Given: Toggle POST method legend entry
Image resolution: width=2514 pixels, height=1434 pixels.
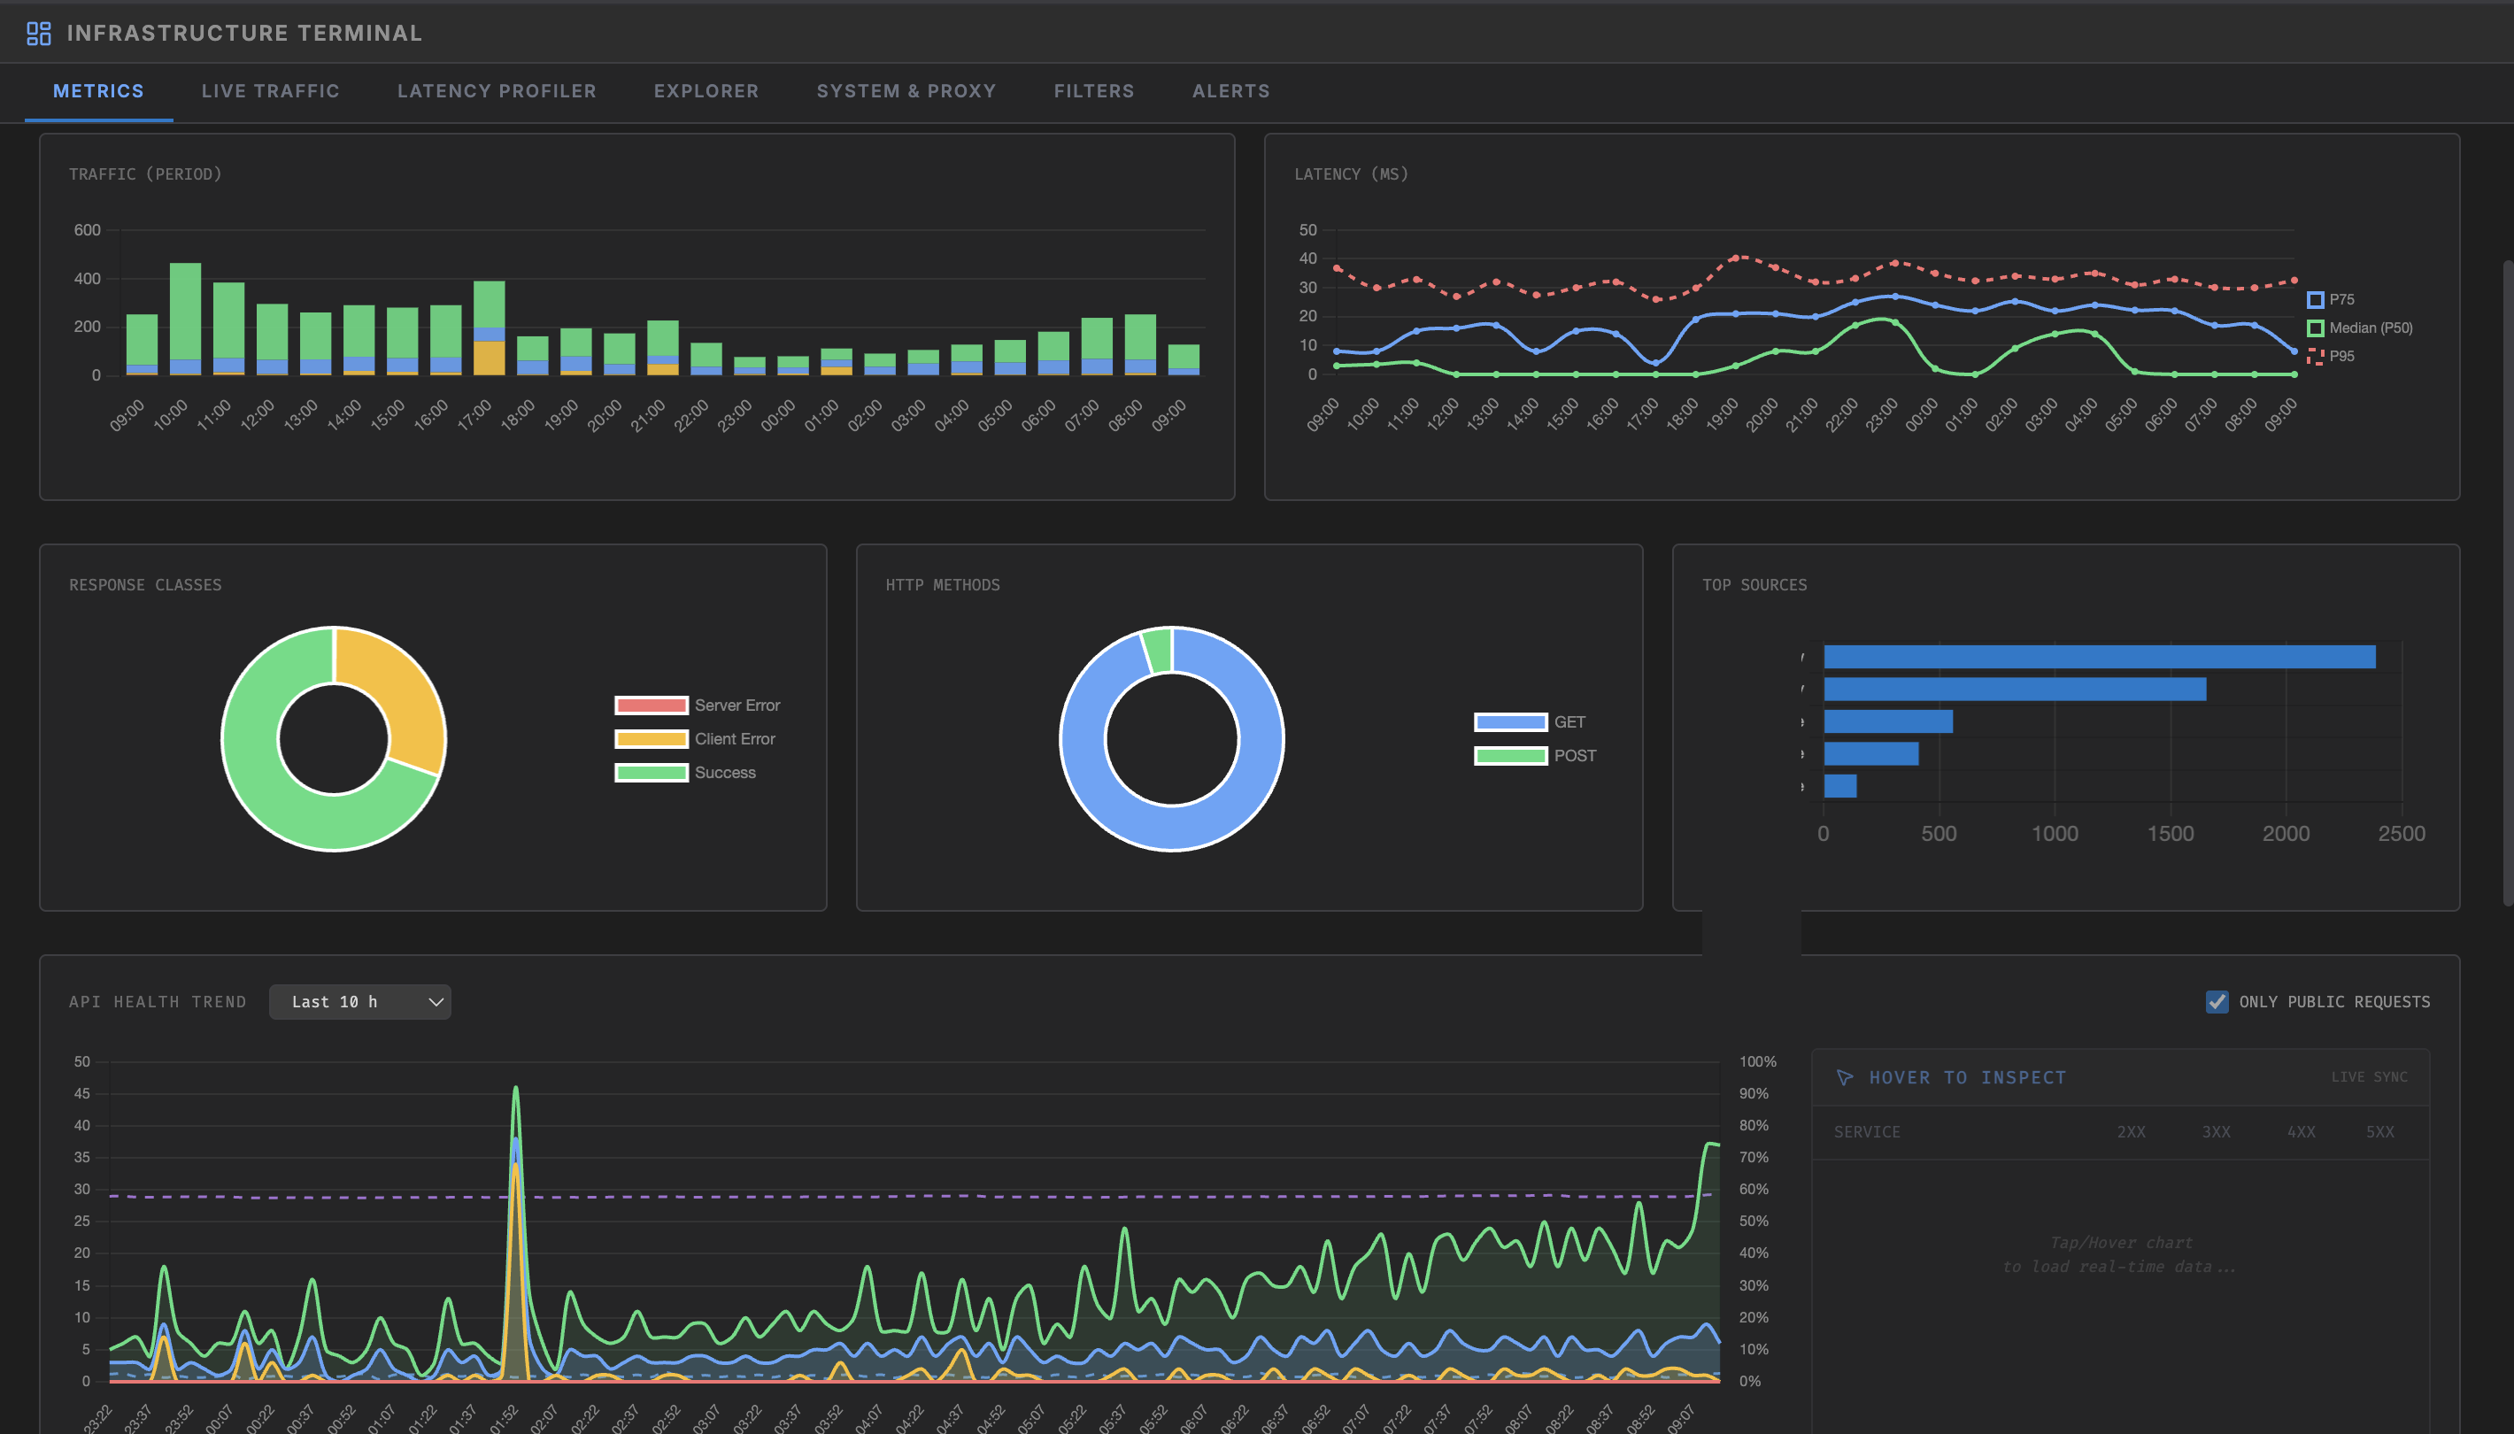Looking at the screenshot, I should coord(1534,755).
